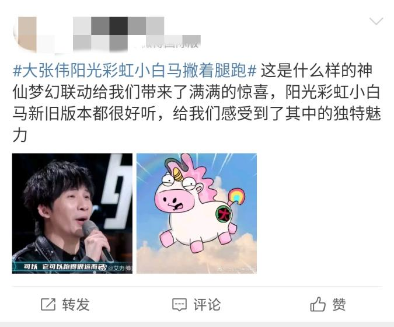The width and height of the screenshot is (394, 327).
Task: Click the 赞 like label
Action: click(x=339, y=305)
